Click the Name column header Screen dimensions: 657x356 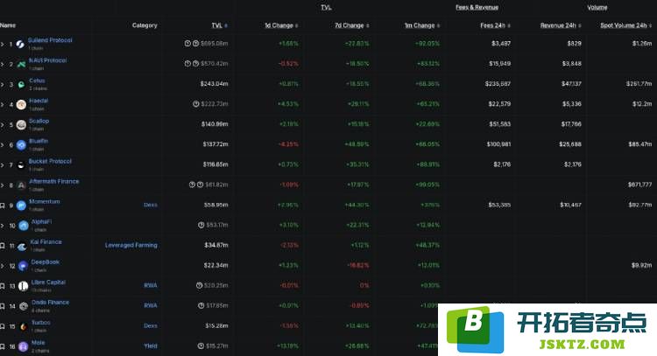8,25
